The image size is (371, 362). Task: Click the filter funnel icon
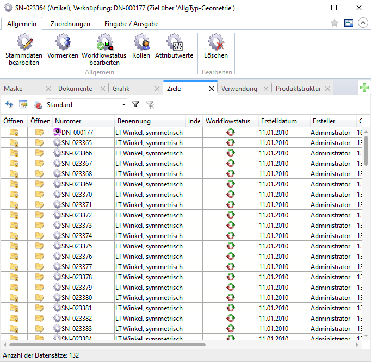135,104
